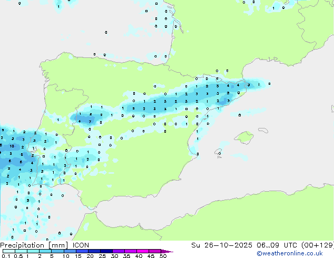
Task: Click the "20" legend scale label
Action: (90, 256)
